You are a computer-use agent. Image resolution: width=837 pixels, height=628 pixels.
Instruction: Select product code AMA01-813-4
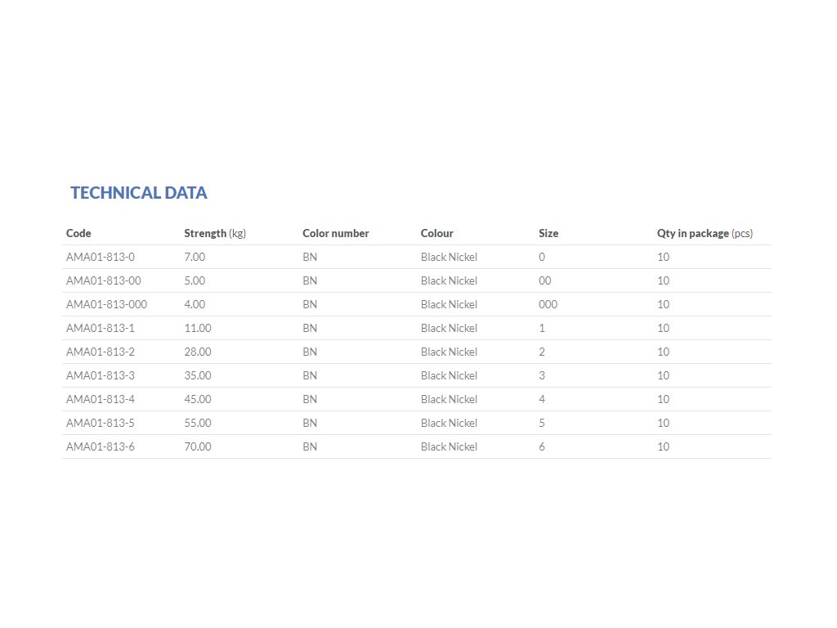(100, 399)
